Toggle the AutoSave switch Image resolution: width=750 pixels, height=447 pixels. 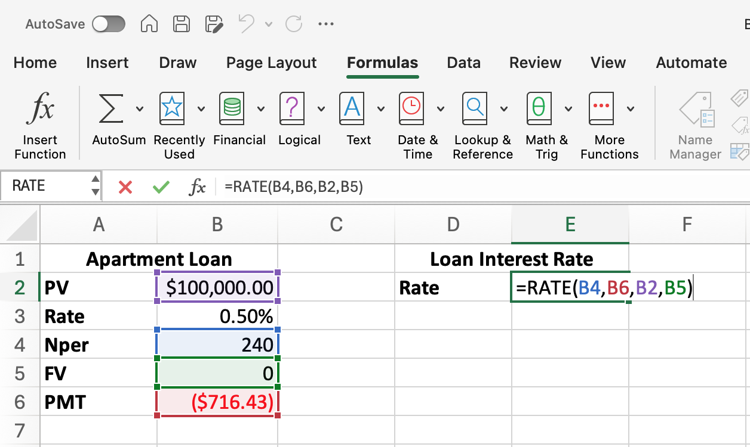109,24
